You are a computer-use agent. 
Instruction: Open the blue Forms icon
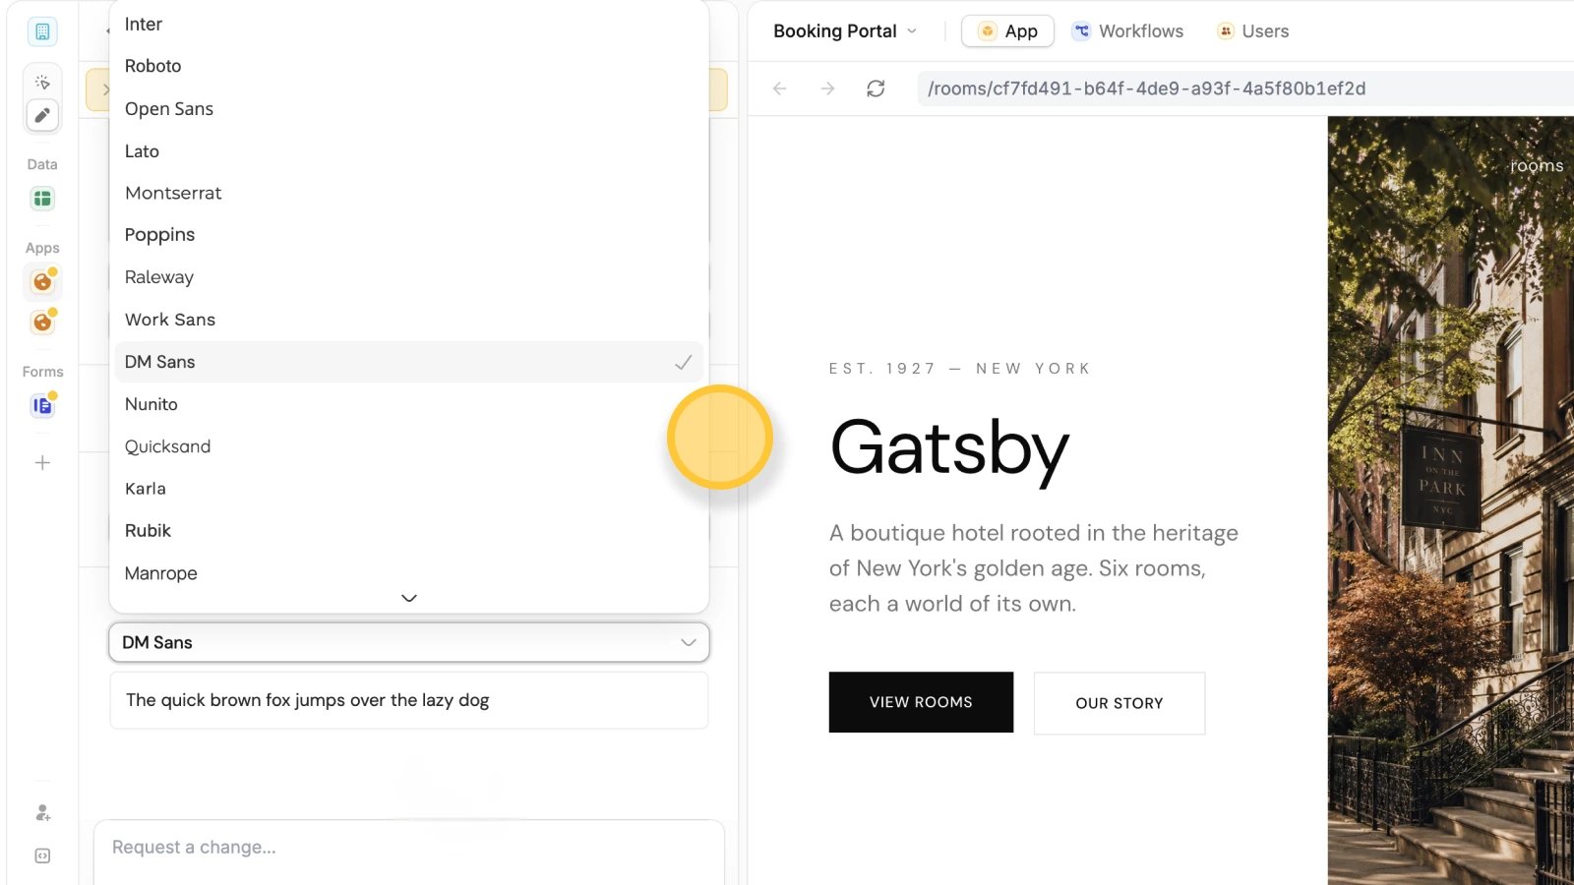[42, 405]
